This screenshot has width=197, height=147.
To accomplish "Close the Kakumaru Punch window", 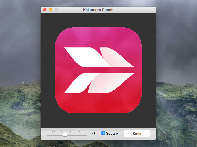I will pos(45,10).
